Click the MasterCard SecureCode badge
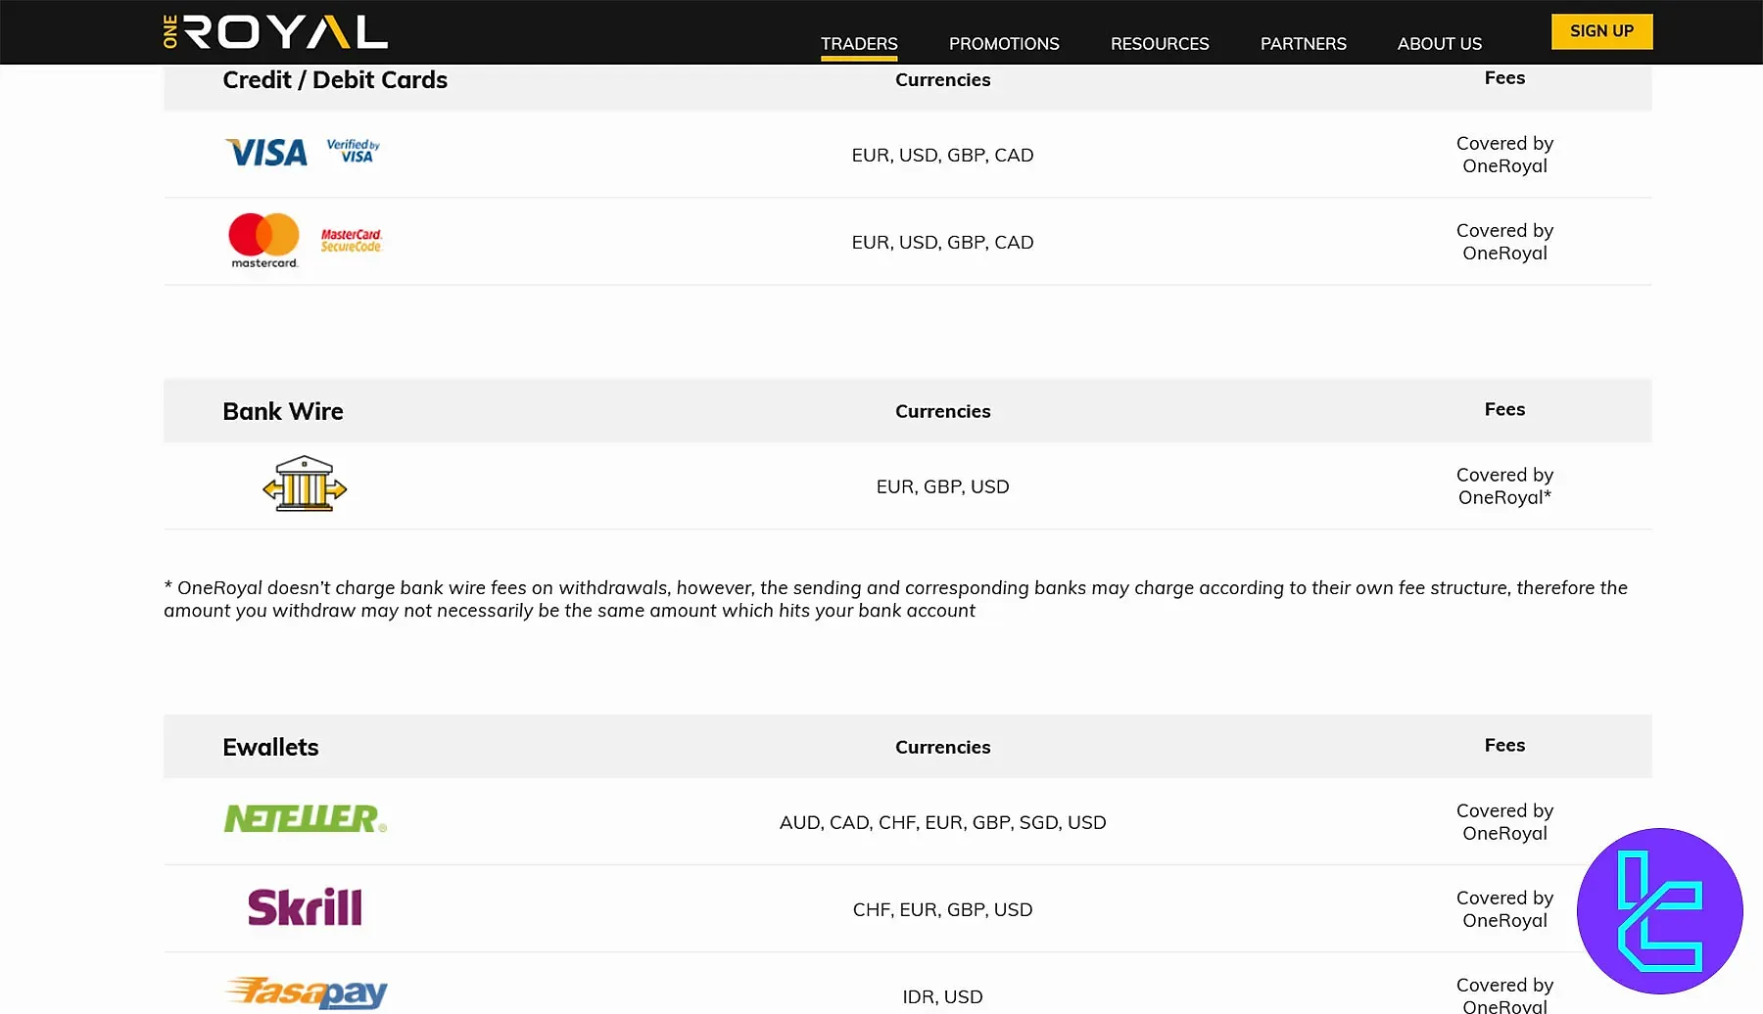Screen dimensions: 1763x1014 point(351,241)
